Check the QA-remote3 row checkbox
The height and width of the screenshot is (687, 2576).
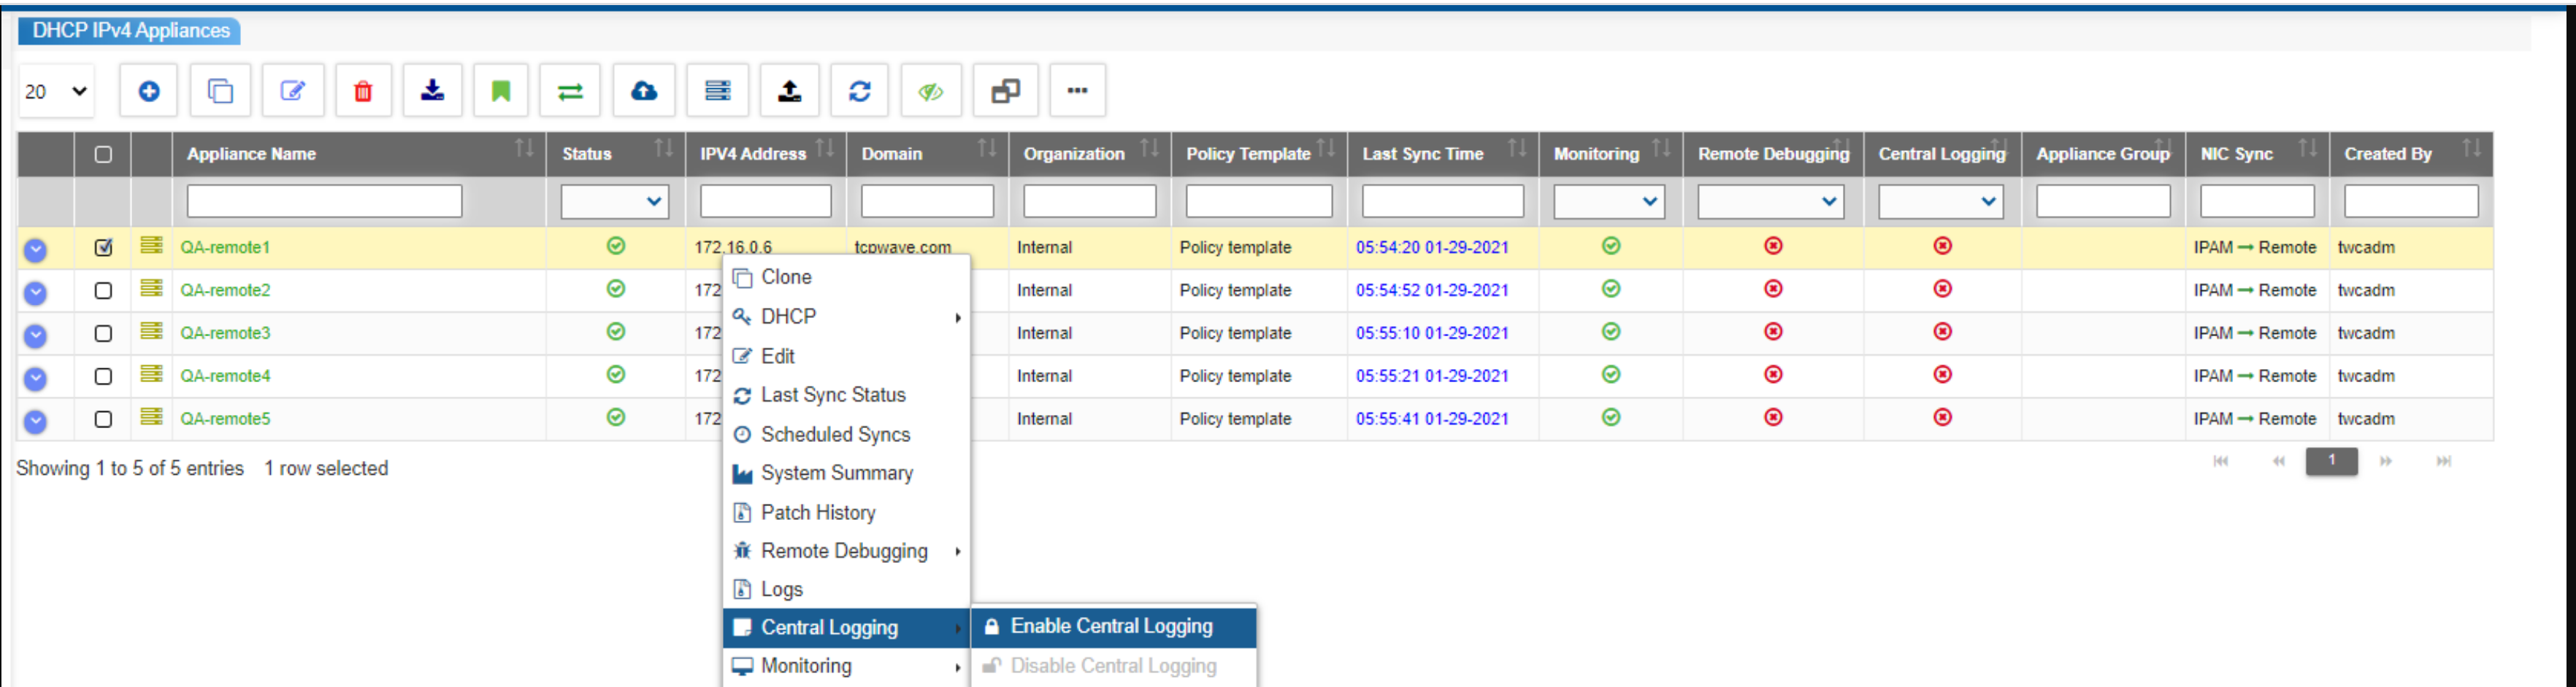point(103,333)
